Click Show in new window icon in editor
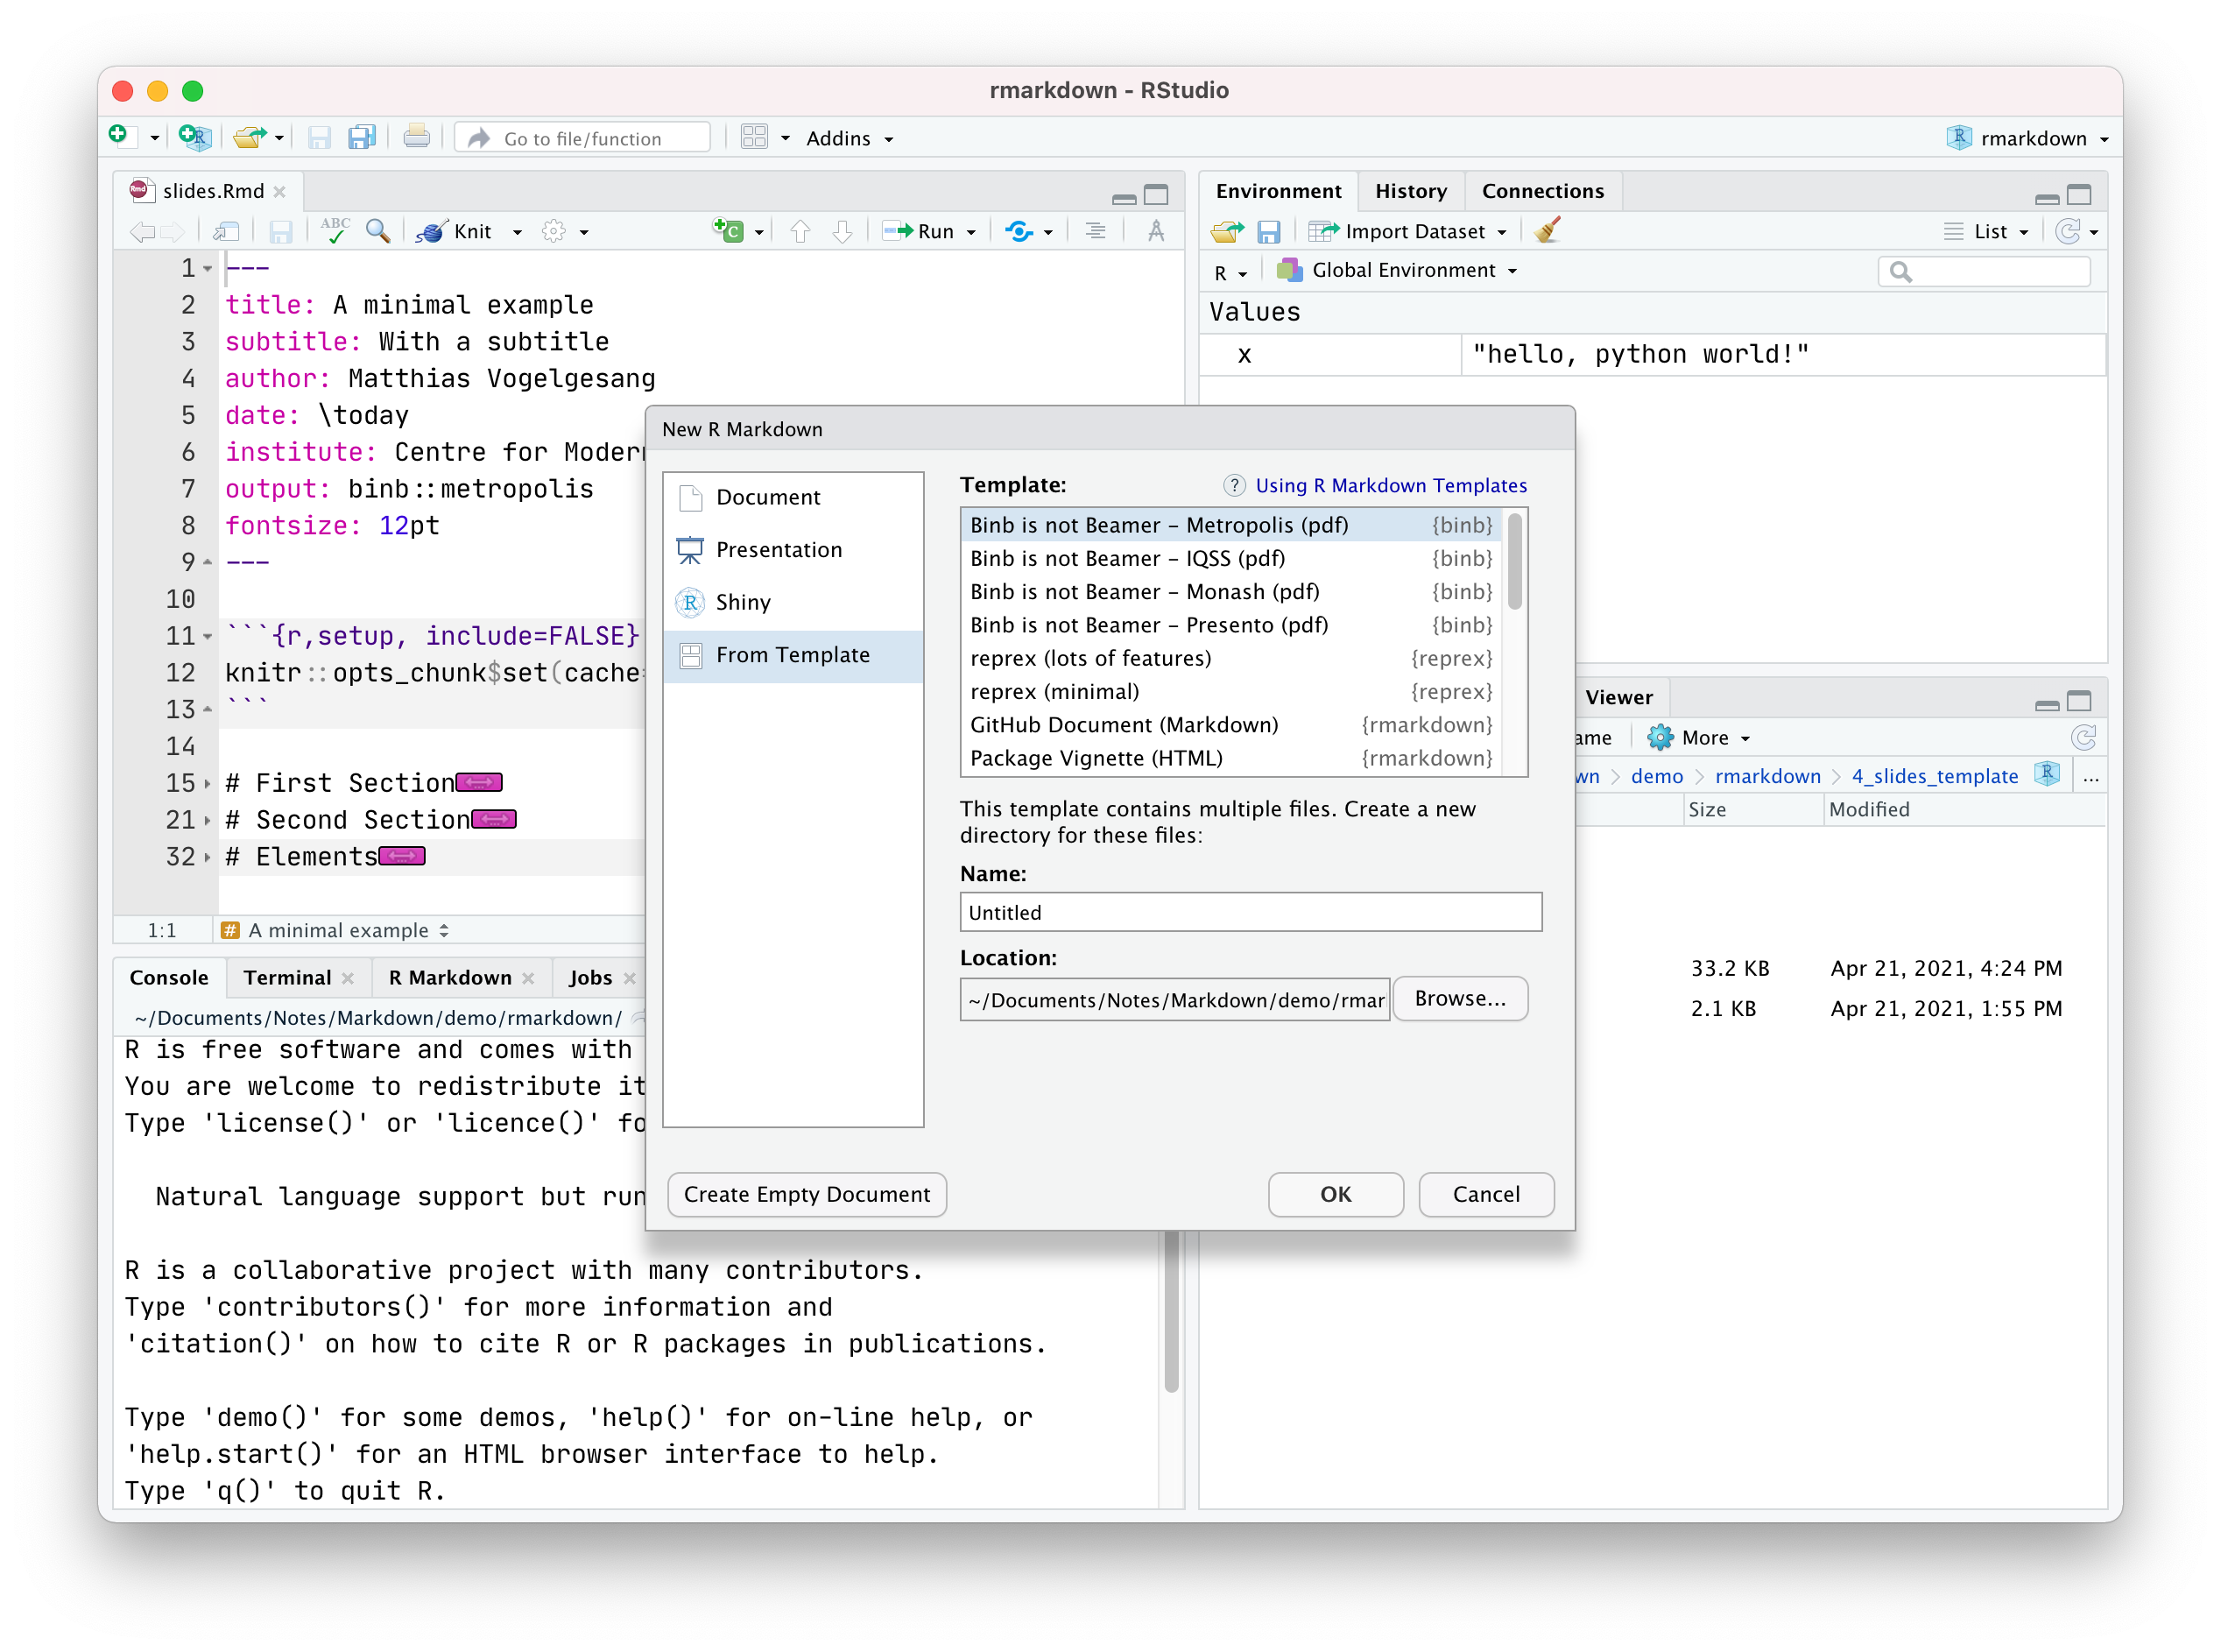2221x1652 pixels. [227, 231]
